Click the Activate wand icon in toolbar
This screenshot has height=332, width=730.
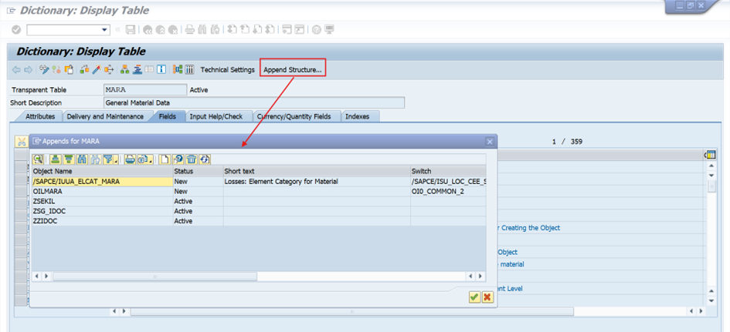97,70
